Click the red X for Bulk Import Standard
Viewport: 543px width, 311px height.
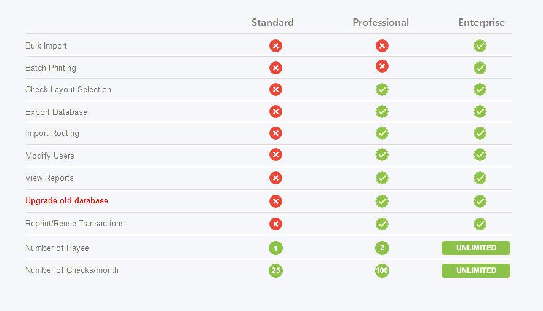(x=275, y=45)
